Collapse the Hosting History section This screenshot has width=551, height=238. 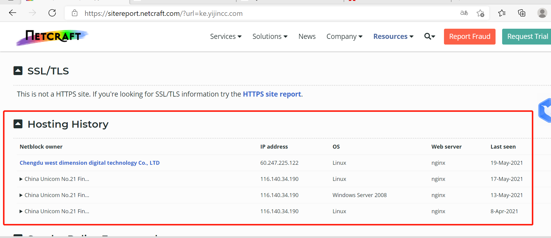click(x=18, y=124)
